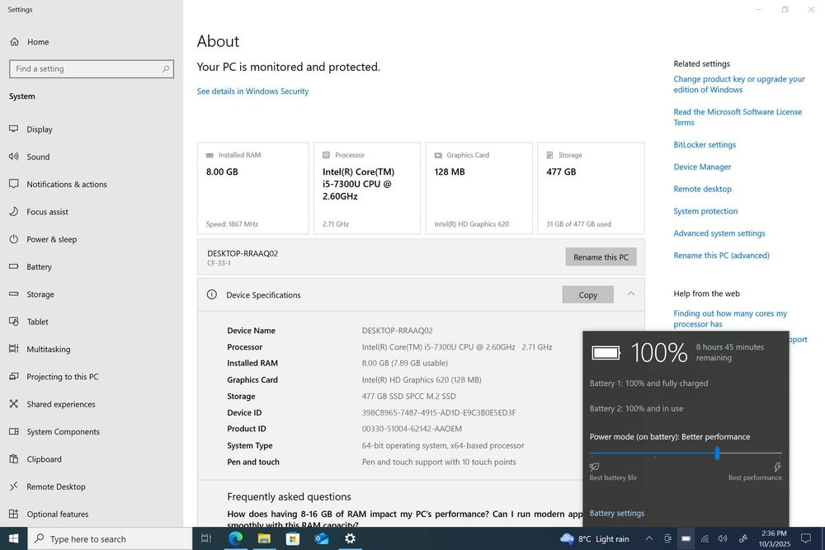Show hidden system tray icons

(649, 538)
